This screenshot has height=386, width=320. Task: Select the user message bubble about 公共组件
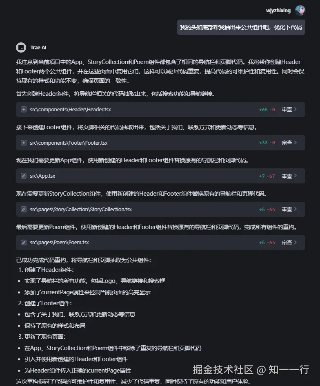(x=241, y=28)
